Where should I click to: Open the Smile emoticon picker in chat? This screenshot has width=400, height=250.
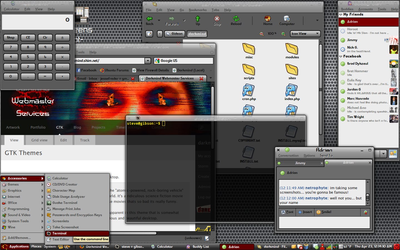324,212
